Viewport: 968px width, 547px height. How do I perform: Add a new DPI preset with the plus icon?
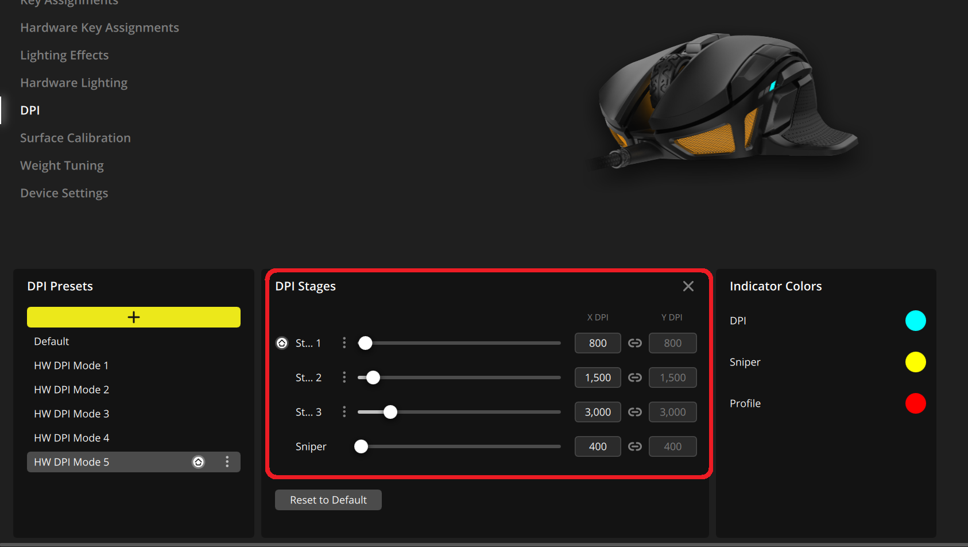coord(133,317)
